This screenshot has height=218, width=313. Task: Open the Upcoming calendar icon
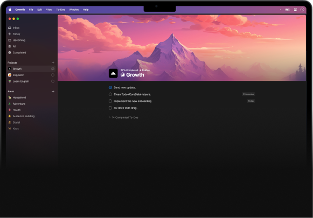pyautogui.click(x=10, y=40)
